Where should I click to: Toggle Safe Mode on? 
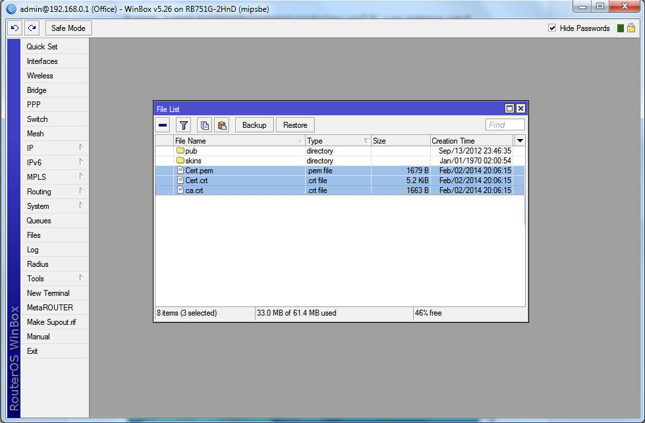coord(68,28)
